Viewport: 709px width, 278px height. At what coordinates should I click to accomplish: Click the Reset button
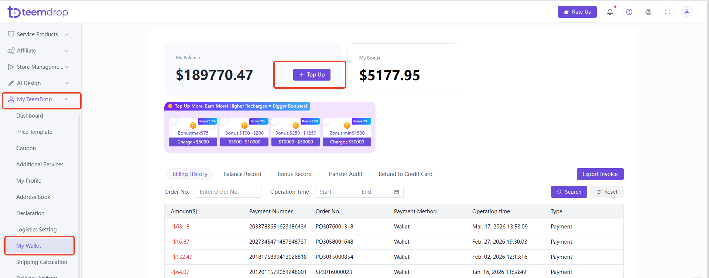[x=607, y=192]
